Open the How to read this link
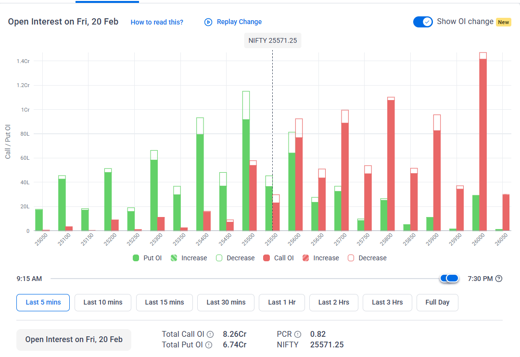Image resolution: width=520 pixels, height=357 pixels. pyautogui.click(x=157, y=22)
